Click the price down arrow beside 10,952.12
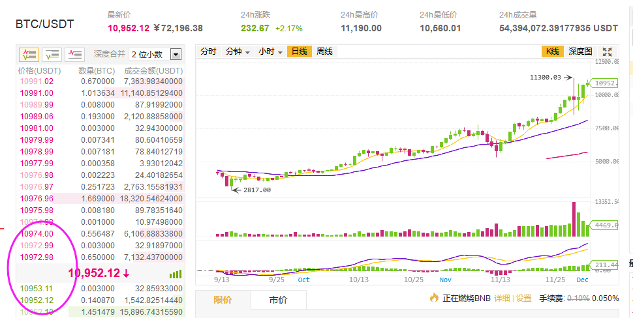The width and height of the screenshot is (633, 318). (x=126, y=274)
